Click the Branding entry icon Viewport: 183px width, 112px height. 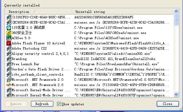click(9, 59)
